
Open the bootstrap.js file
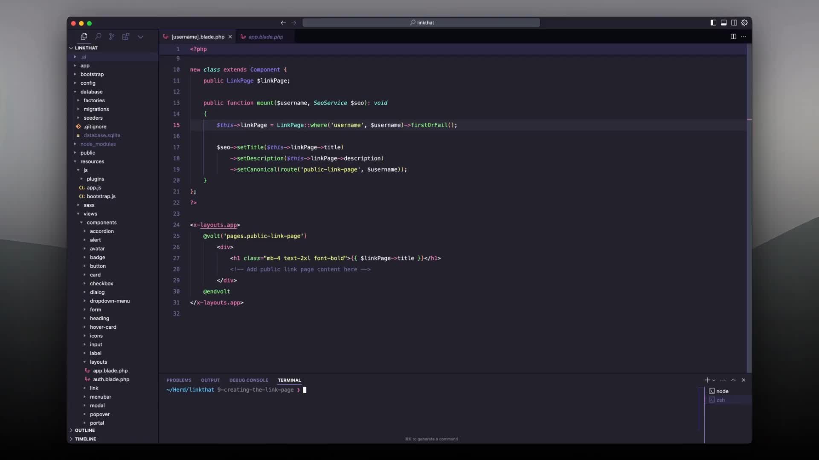(113, 196)
